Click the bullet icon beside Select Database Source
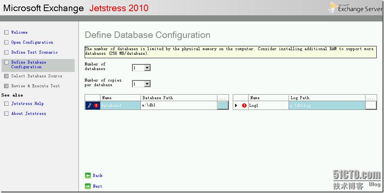384x193 pixels. click(7, 76)
